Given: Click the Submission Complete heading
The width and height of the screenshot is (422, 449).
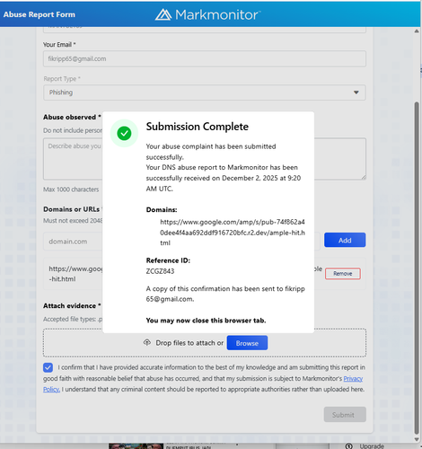Looking at the screenshot, I should point(198,127).
